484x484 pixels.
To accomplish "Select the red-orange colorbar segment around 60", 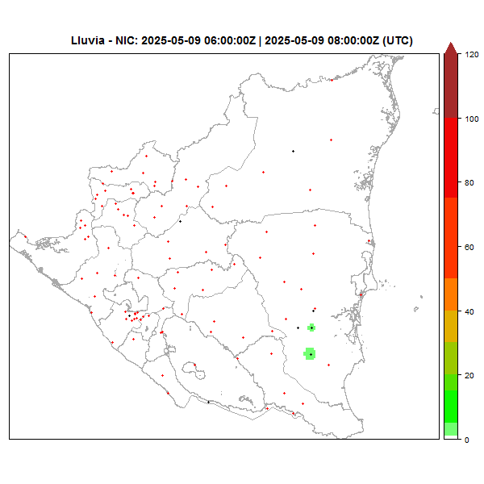I will [x=451, y=238].
